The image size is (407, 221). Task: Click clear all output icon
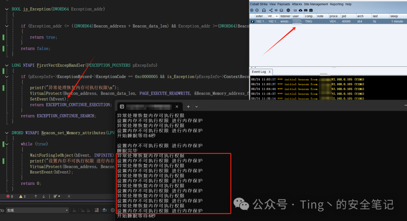pos(96,210)
